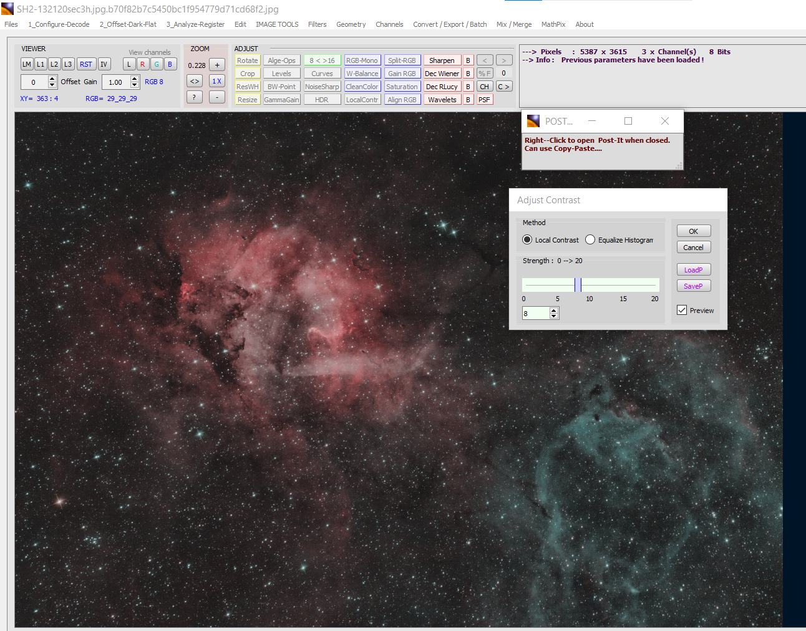Switch viewer to L2
Viewport: 806px width, 631px height.
pos(54,64)
